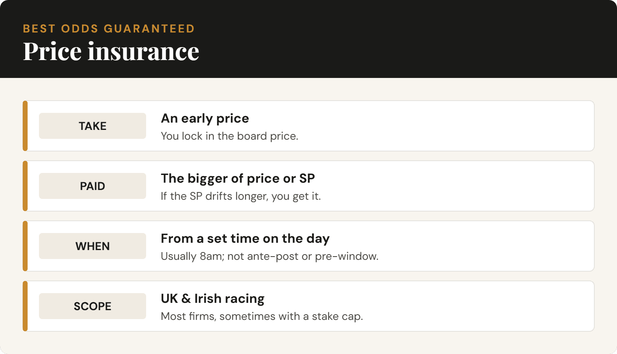Select the 'An early price' heading
Screen dimensions: 617x354
click(x=205, y=118)
